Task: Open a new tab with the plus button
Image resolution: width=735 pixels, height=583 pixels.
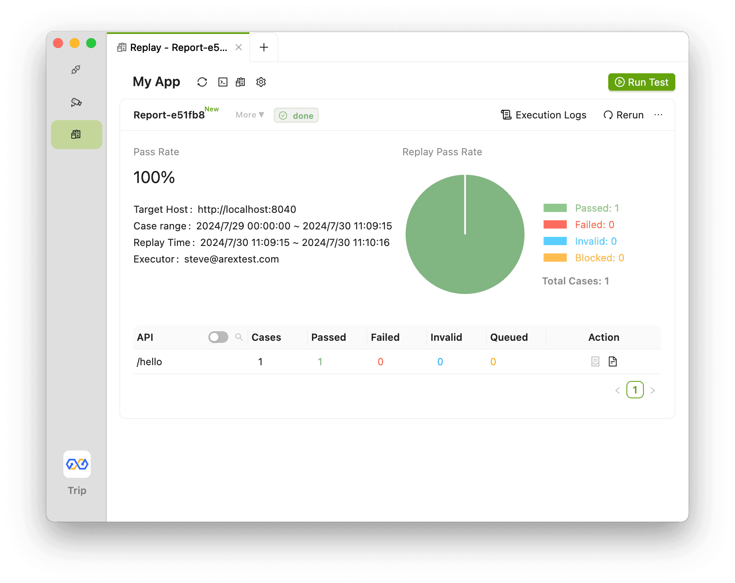Action: (x=264, y=48)
